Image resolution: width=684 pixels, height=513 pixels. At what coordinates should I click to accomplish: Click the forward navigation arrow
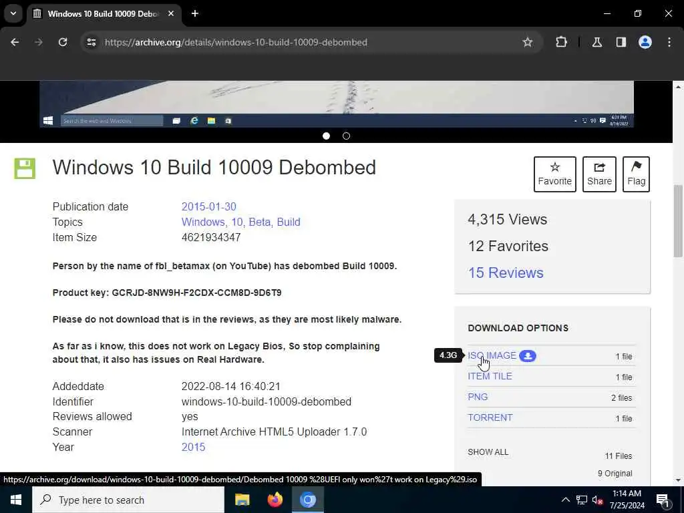(x=39, y=42)
